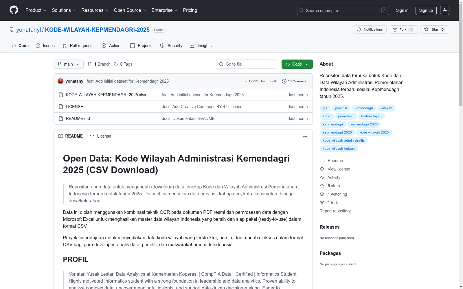Click the Go to file input

click(246, 64)
